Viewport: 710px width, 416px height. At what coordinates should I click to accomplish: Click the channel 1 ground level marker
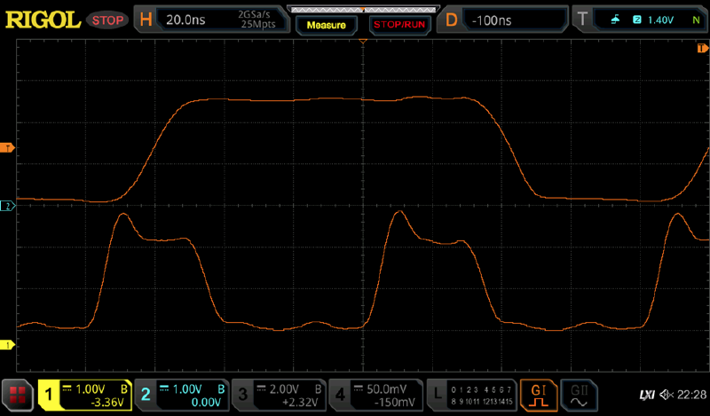tap(9, 344)
